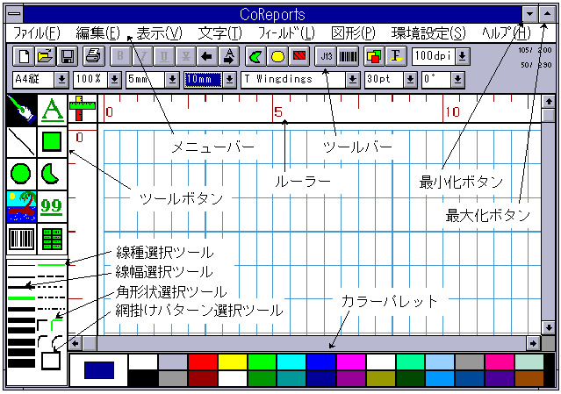Open the window system menu box

[15, 14]
